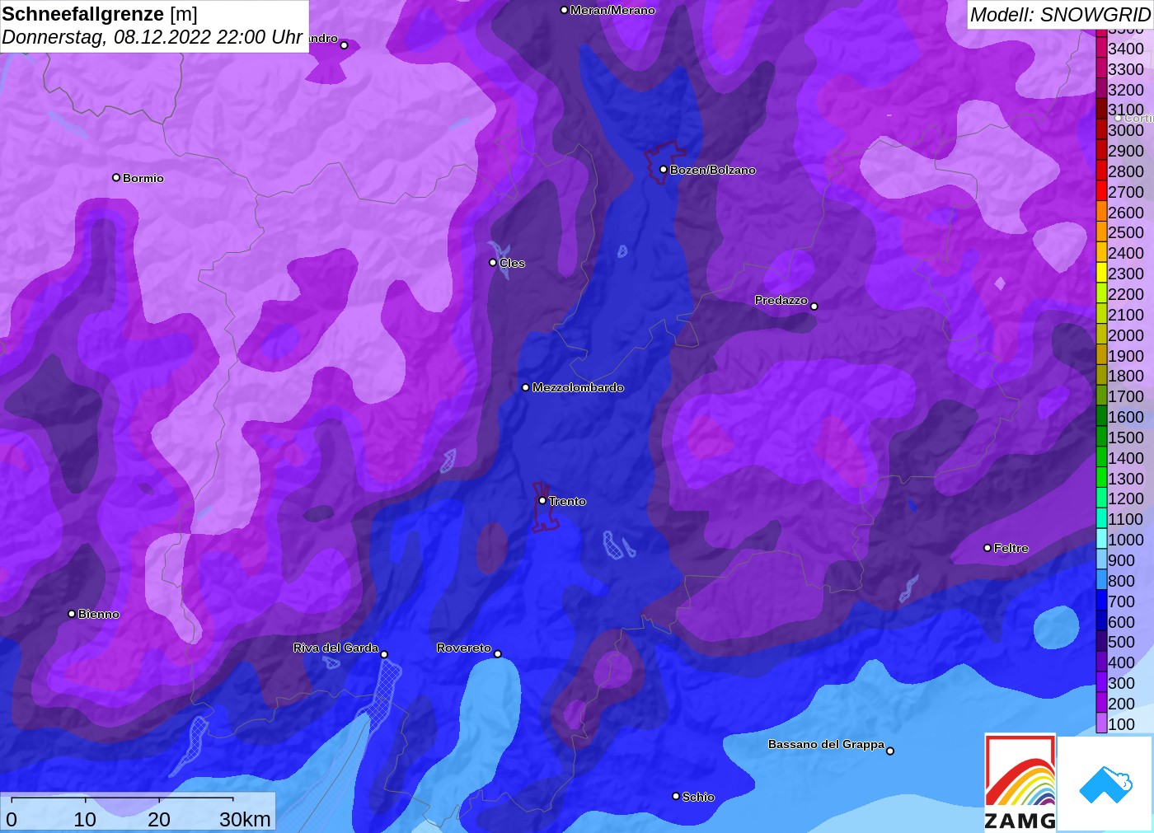Click the Trento label text
The image size is (1154, 833).
tap(567, 501)
